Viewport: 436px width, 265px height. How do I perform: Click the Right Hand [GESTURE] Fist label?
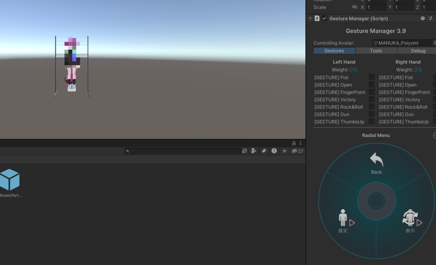click(x=396, y=77)
